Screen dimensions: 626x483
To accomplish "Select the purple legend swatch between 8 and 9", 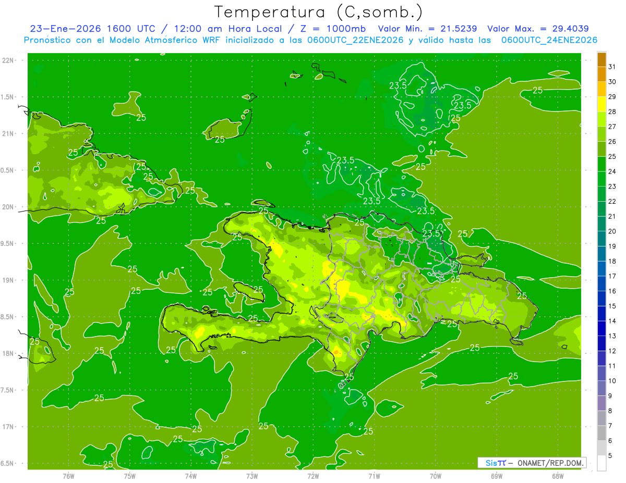I will pyautogui.click(x=601, y=403).
